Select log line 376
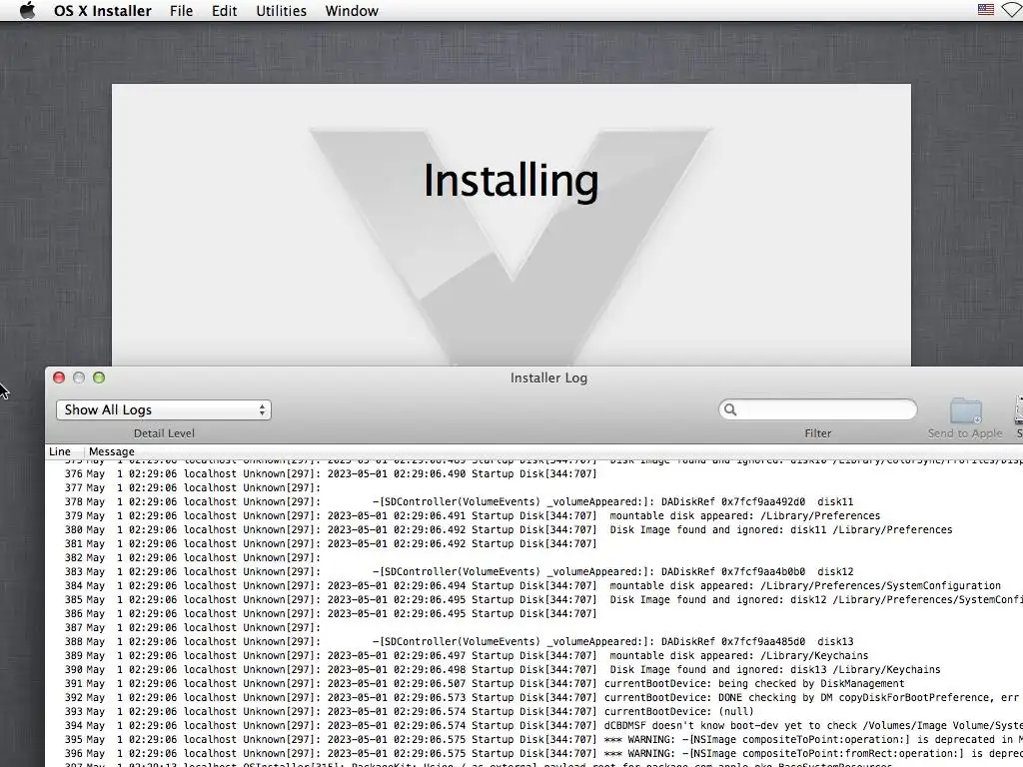 [x=534, y=474]
